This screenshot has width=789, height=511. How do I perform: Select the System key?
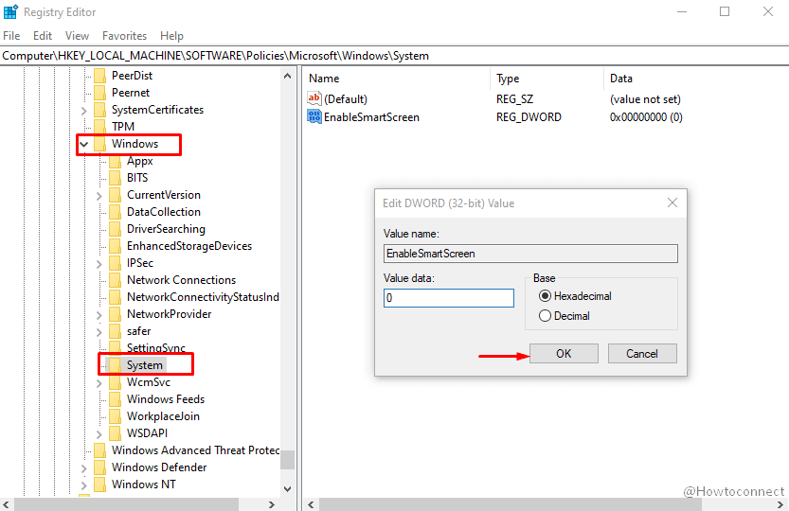[x=144, y=365]
